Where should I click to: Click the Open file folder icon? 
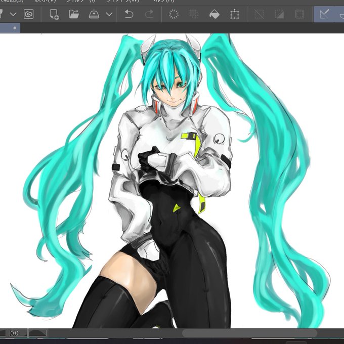click(x=74, y=14)
